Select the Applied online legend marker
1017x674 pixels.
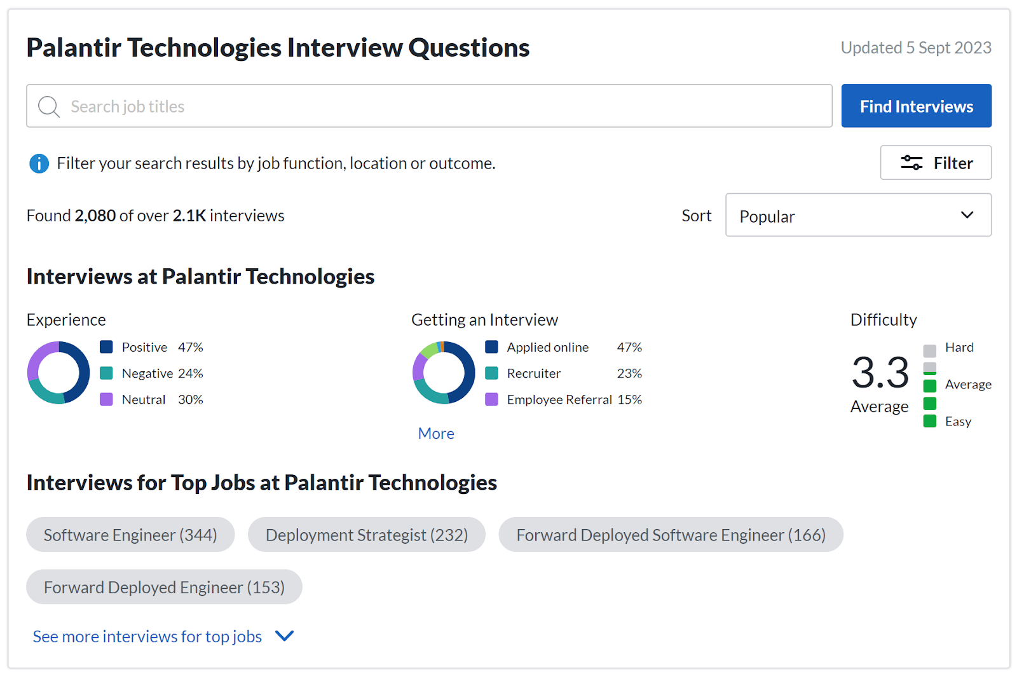coord(491,347)
